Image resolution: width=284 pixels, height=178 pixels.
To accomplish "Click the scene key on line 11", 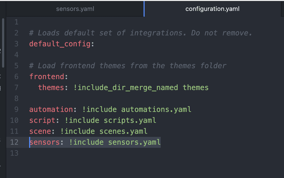I will (40, 131).
